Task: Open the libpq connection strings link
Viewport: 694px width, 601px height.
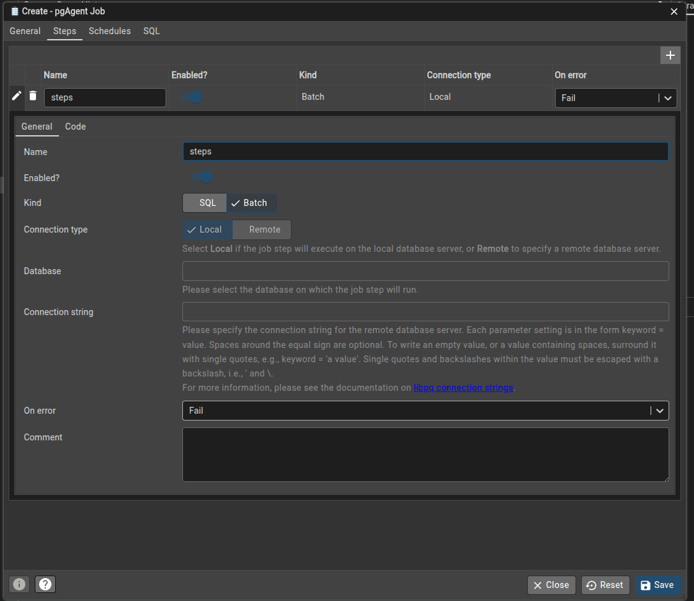Action: [x=463, y=388]
